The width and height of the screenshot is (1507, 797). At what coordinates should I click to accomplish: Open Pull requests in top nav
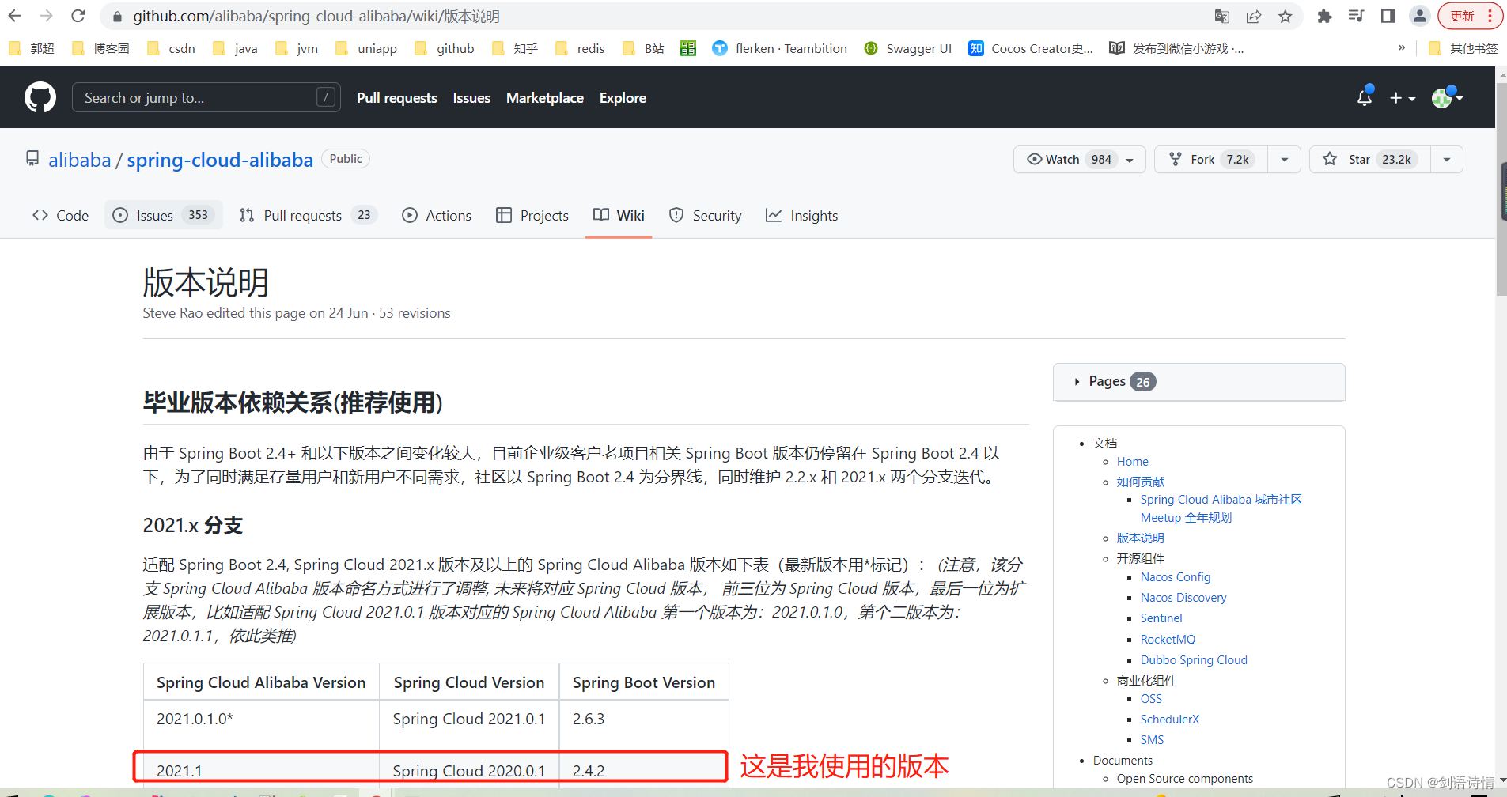tap(396, 97)
